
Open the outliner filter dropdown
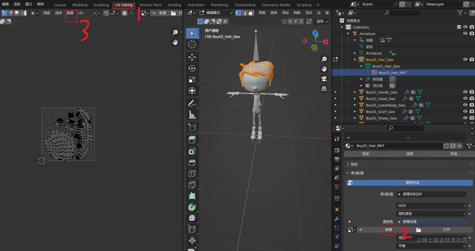tap(462, 13)
